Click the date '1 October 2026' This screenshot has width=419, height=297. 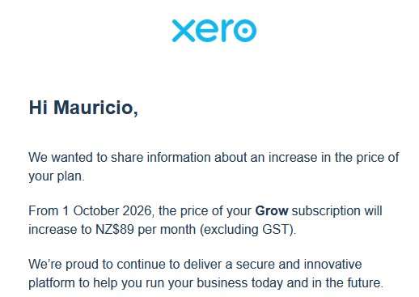click(107, 210)
